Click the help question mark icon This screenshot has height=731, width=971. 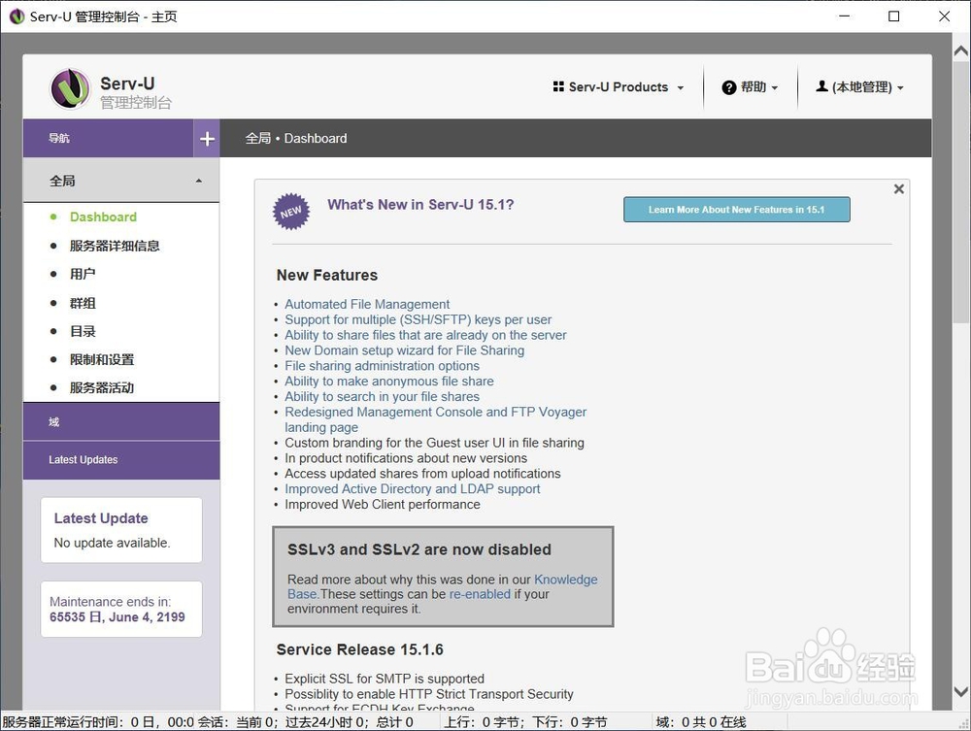tap(729, 87)
